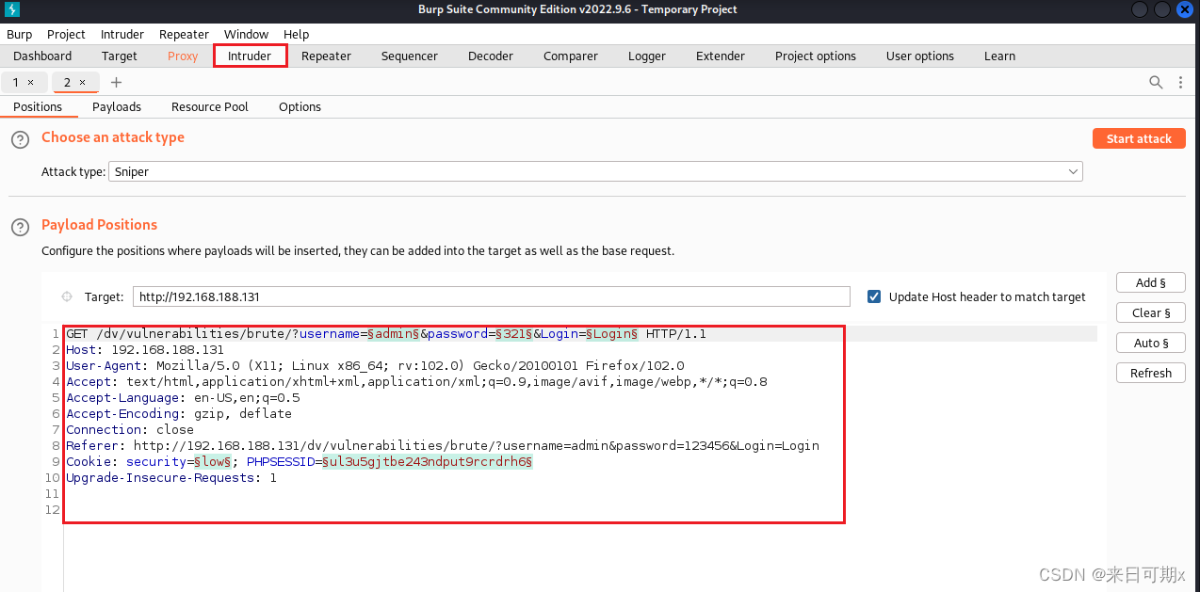The image size is (1200, 592).
Task: Click the Accept-Encoding header line
Action: point(179,413)
